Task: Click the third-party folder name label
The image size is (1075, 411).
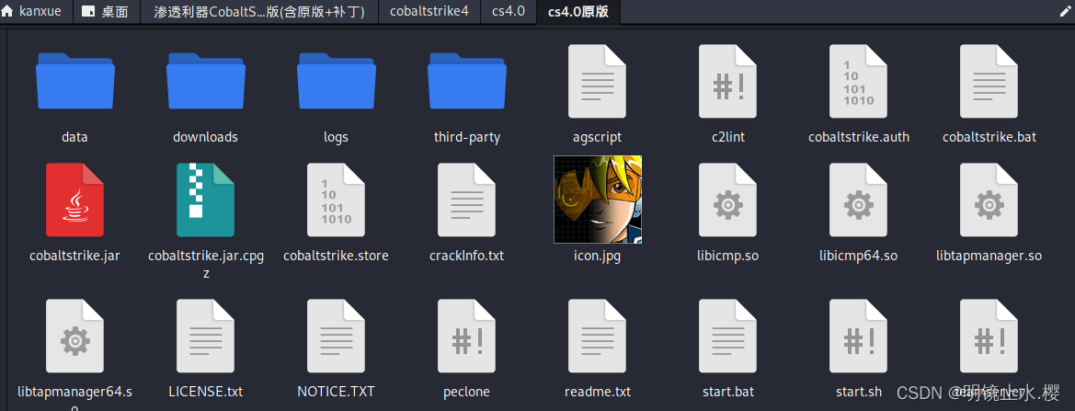Action: pos(467,137)
